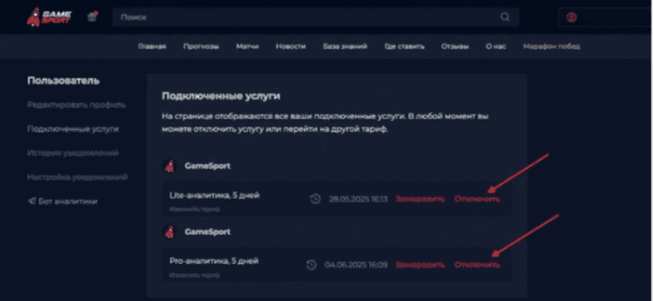This screenshot has width=653, height=301.
Task: Open the Отзывы page
Action: point(455,46)
